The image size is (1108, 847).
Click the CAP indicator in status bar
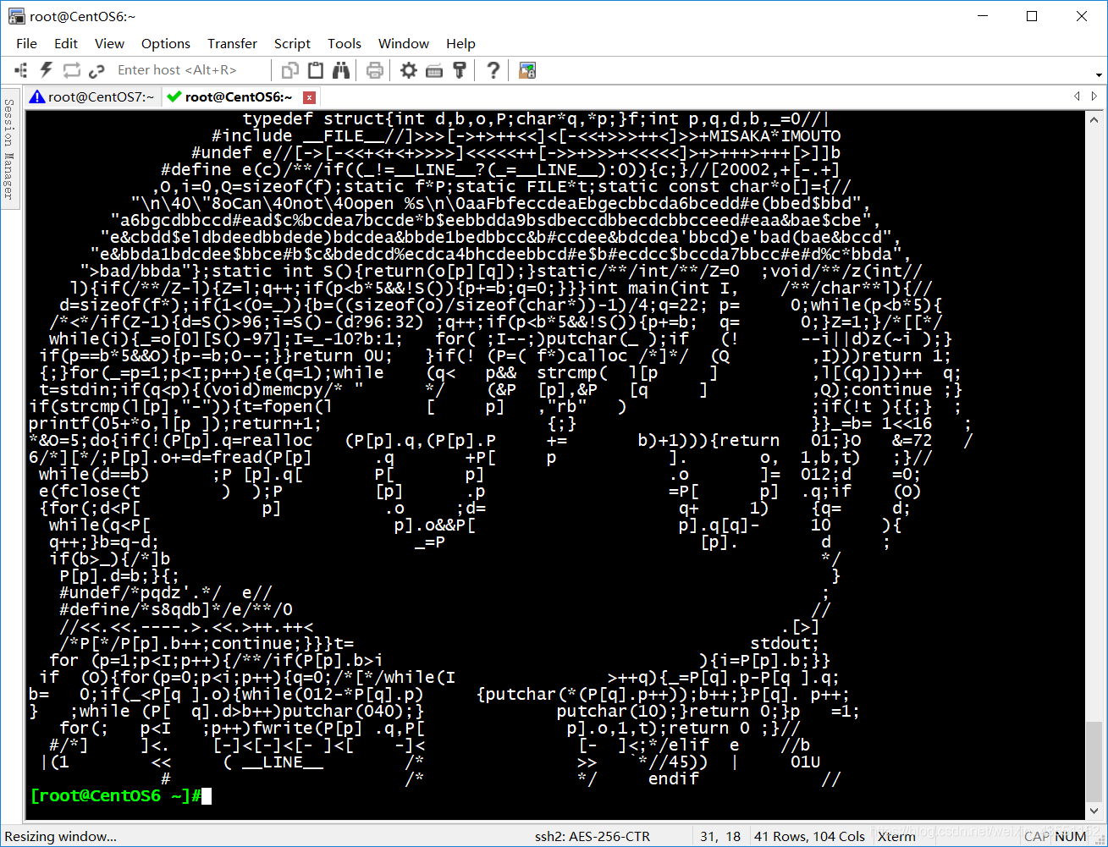coord(1037,836)
